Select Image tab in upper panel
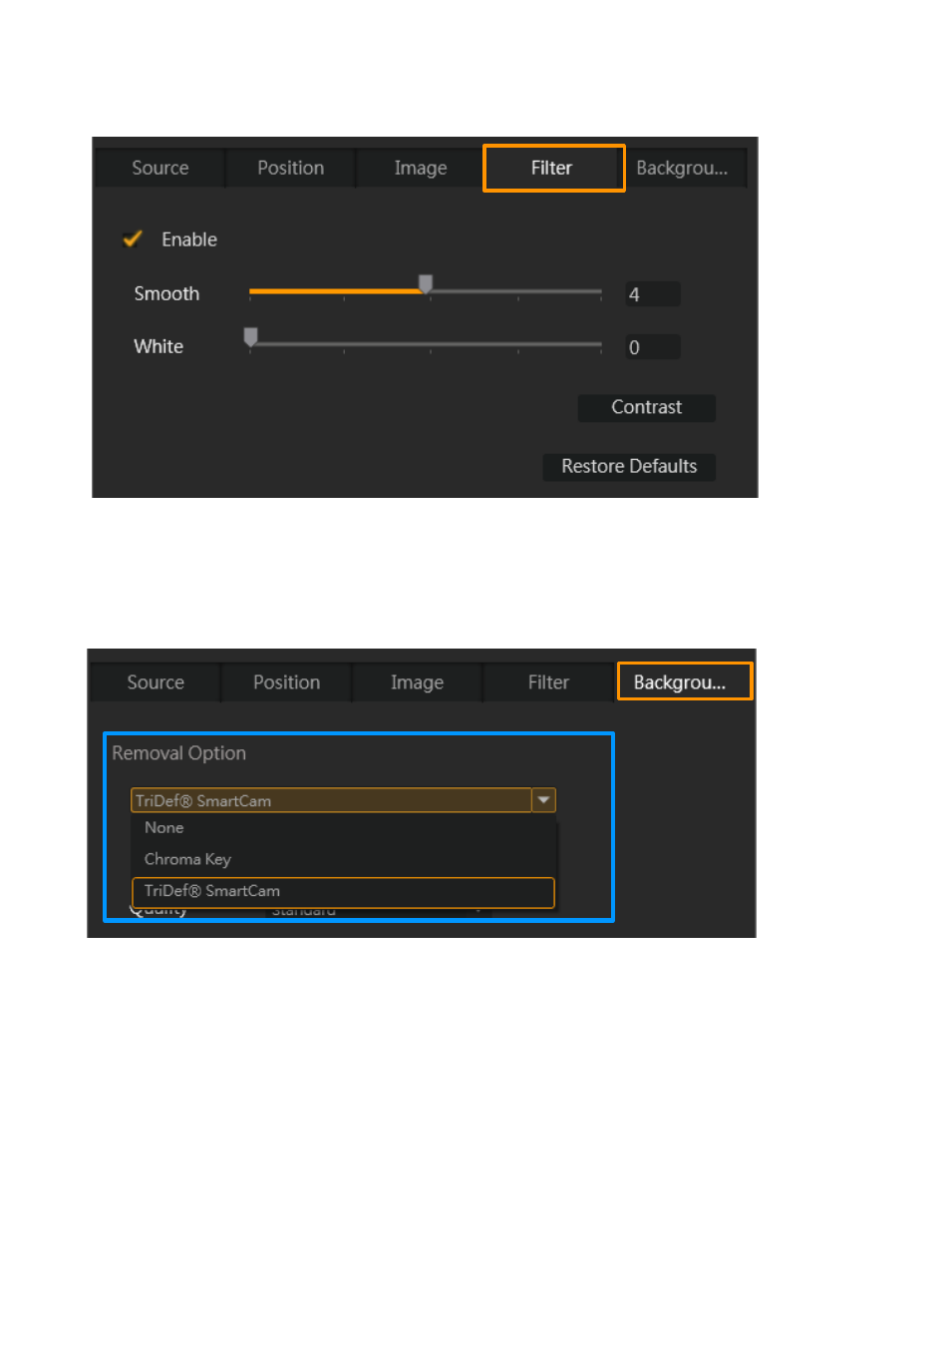 420,168
